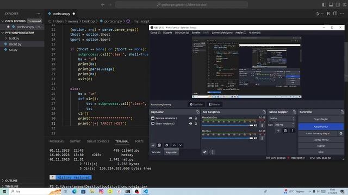Split the VS Code editor right
Image resolution: width=348 pixels, height=195 pixels.
335,14
